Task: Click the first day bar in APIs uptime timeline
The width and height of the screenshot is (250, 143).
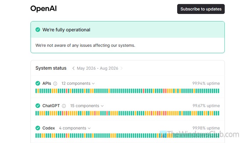Action: 36,91
